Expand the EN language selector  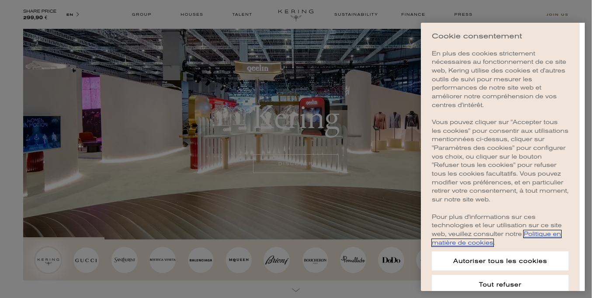tap(73, 14)
